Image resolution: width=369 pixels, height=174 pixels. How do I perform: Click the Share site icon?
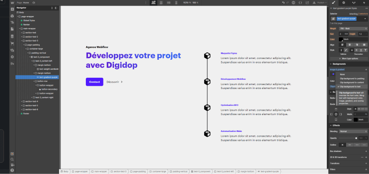(x=307, y=2)
